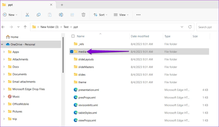Sort by the Name column header
The image size is (219, 127).
(x=80, y=36)
